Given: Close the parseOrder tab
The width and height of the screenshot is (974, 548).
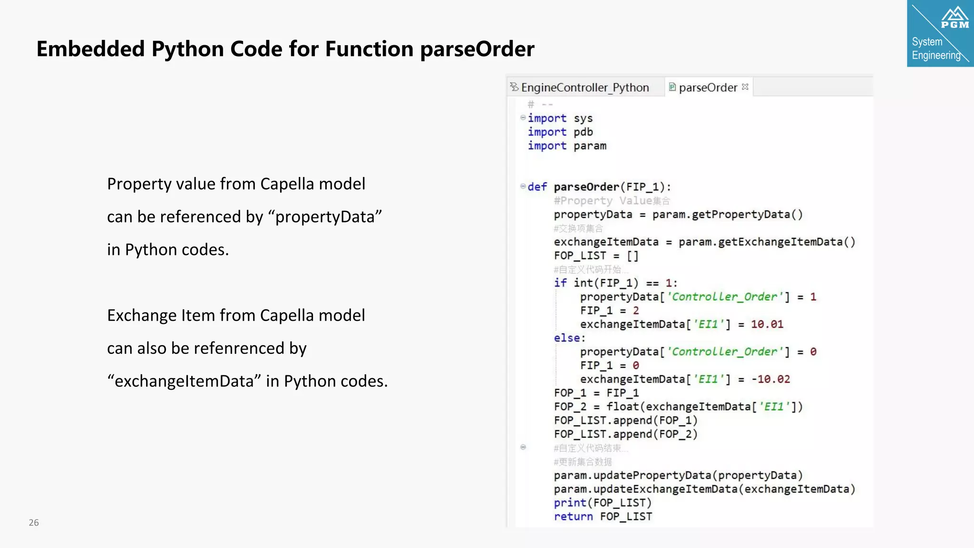Looking at the screenshot, I should tap(745, 87).
